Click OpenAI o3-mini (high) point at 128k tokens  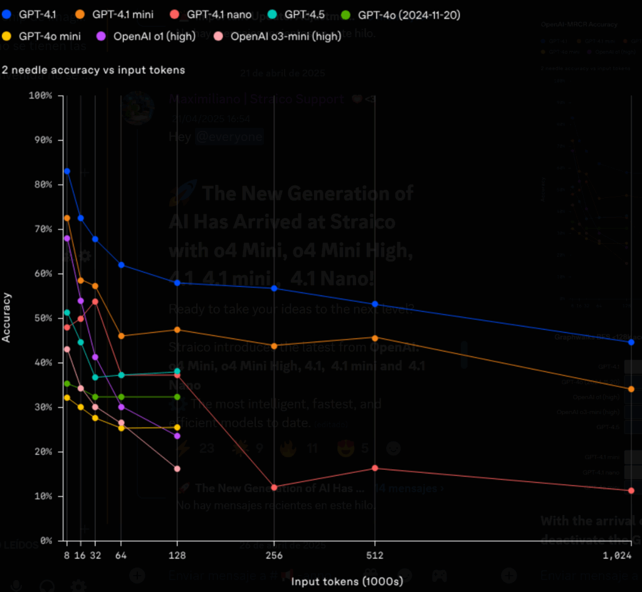[x=177, y=469]
